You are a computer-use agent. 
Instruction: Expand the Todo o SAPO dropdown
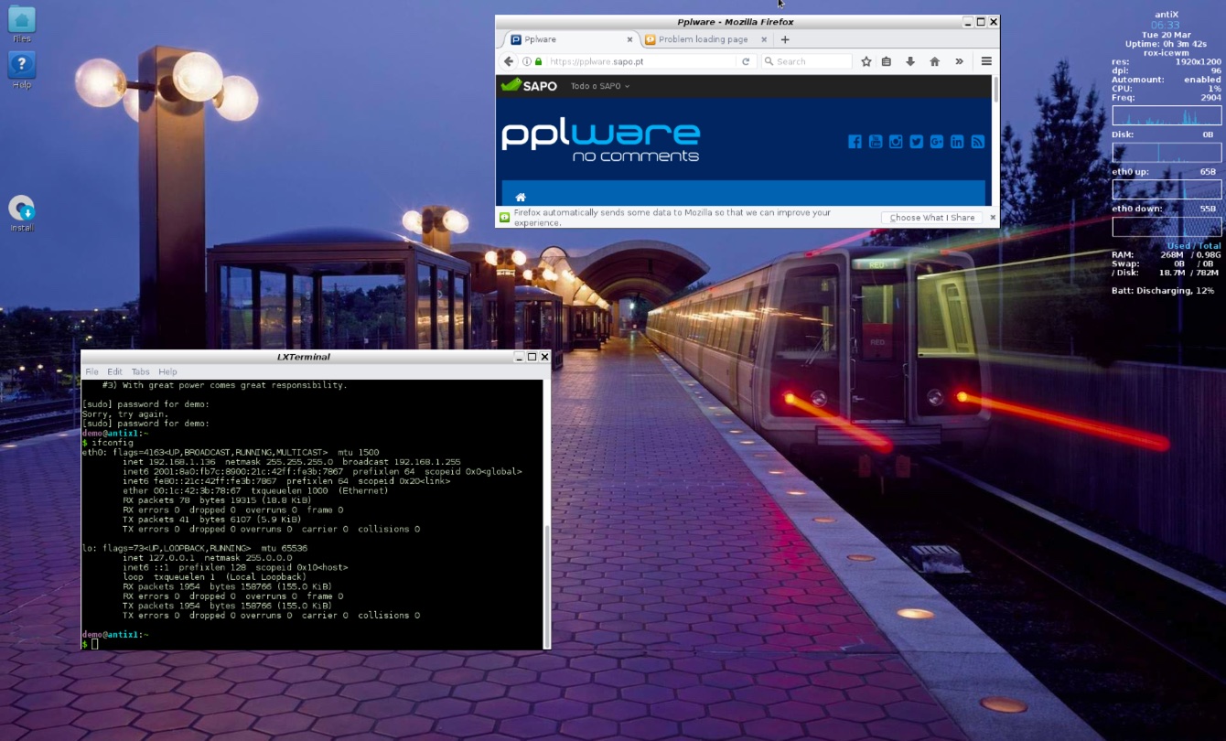coord(600,86)
